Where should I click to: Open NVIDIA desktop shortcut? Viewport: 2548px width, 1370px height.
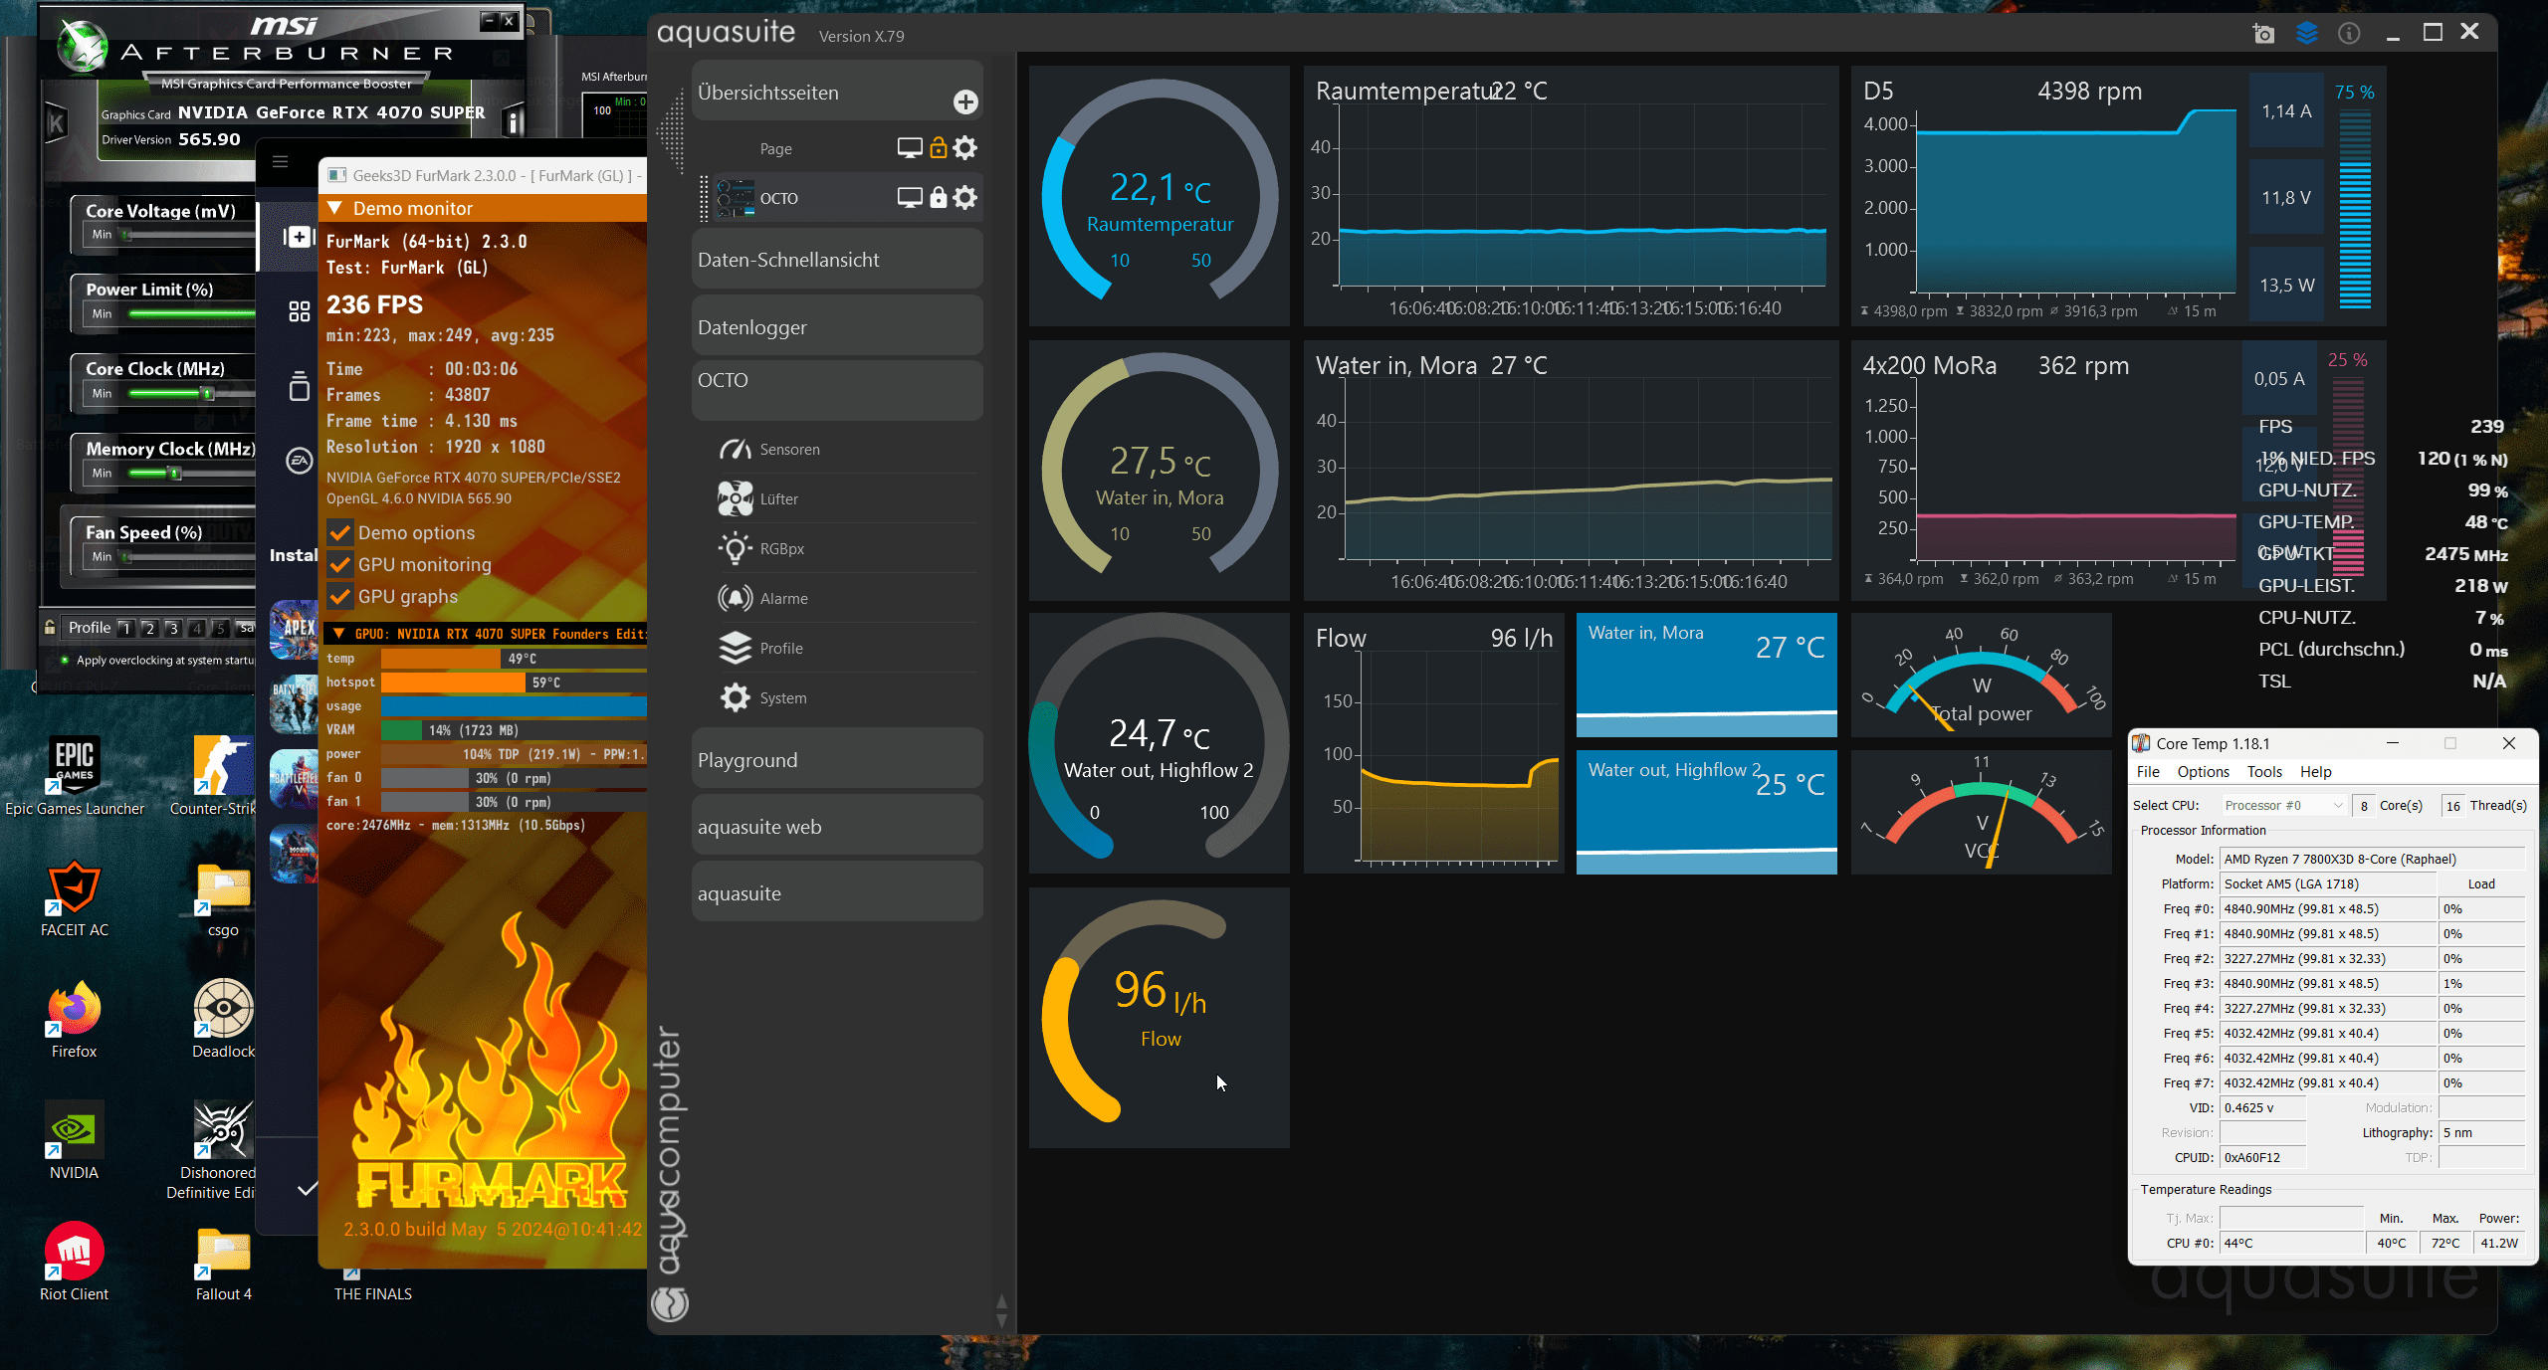click(x=75, y=1141)
